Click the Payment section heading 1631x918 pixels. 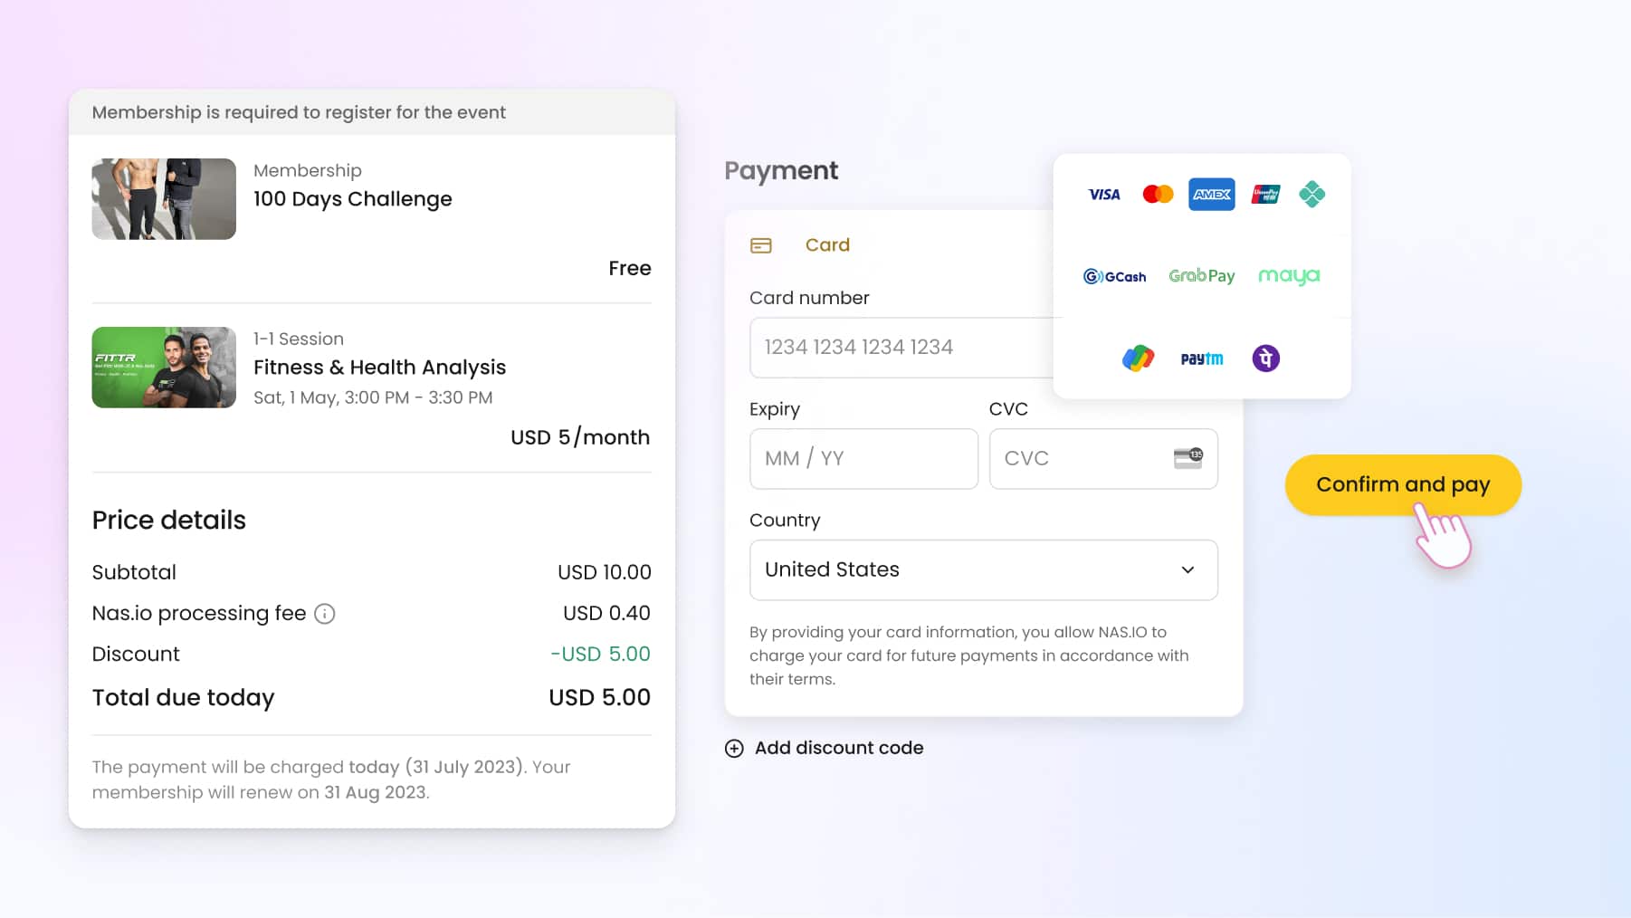click(780, 170)
